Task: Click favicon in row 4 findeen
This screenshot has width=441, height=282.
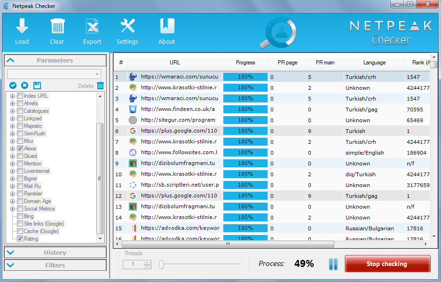Action: (x=133, y=109)
